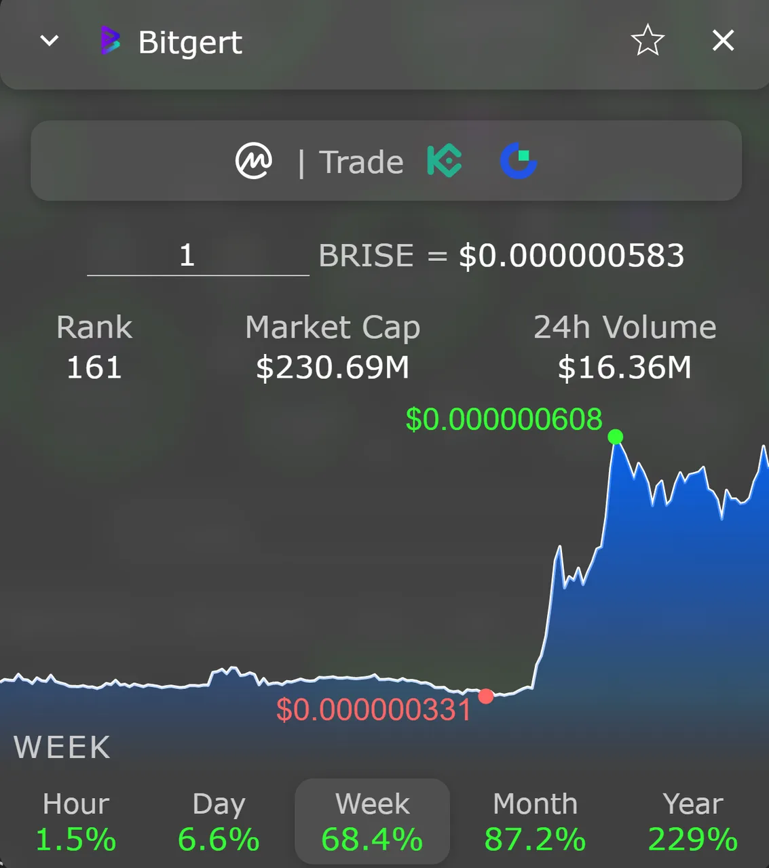The width and height of the screenshot is (769, 868).
Task: Collapse the Bitgert panel using the chevron
Action: pyautogui.click(x=50, y=41)
